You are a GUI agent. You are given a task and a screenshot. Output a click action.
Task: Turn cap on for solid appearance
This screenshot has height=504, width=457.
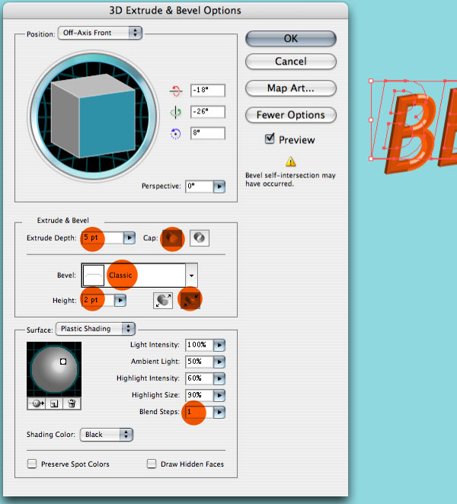pyautogui.click(x=172, y=238)
